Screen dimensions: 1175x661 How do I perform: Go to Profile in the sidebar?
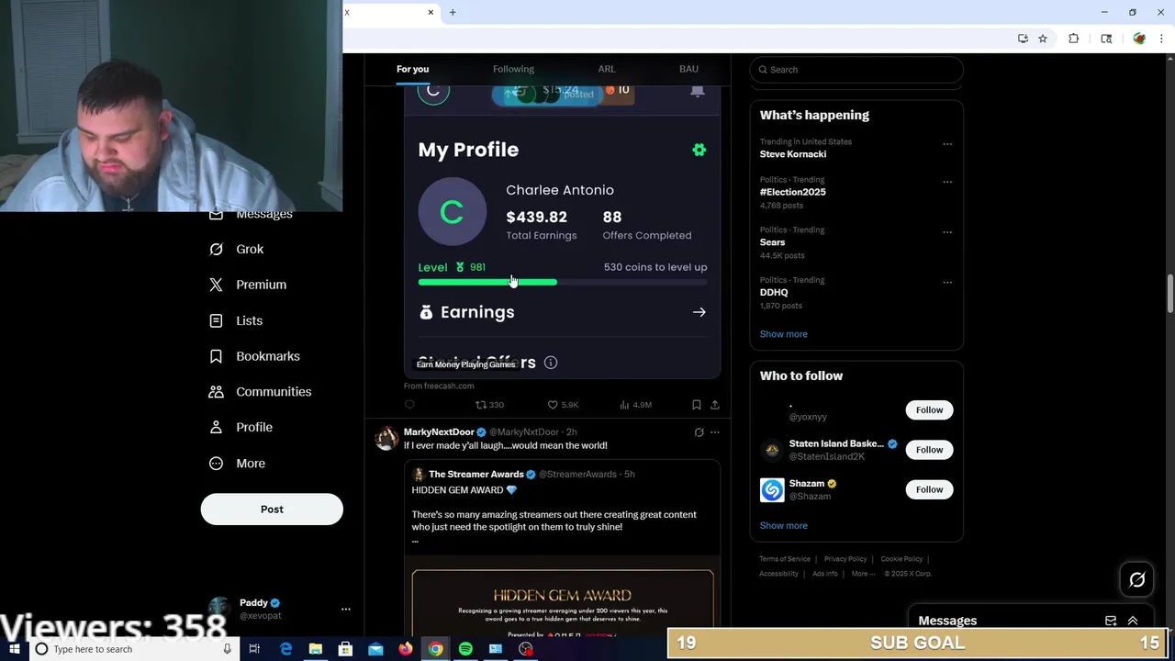[x=241, y=427]
